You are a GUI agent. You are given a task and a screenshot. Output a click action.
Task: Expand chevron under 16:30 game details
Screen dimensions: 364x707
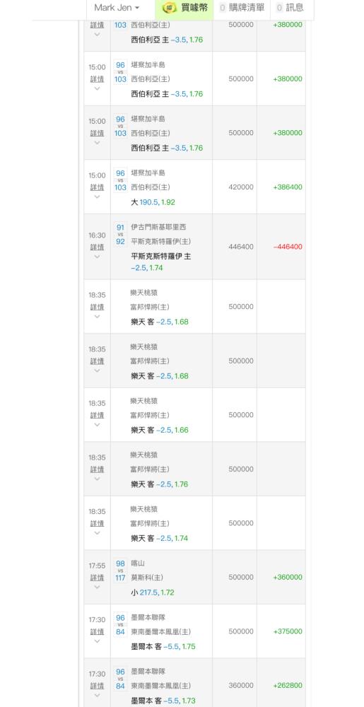97,257
